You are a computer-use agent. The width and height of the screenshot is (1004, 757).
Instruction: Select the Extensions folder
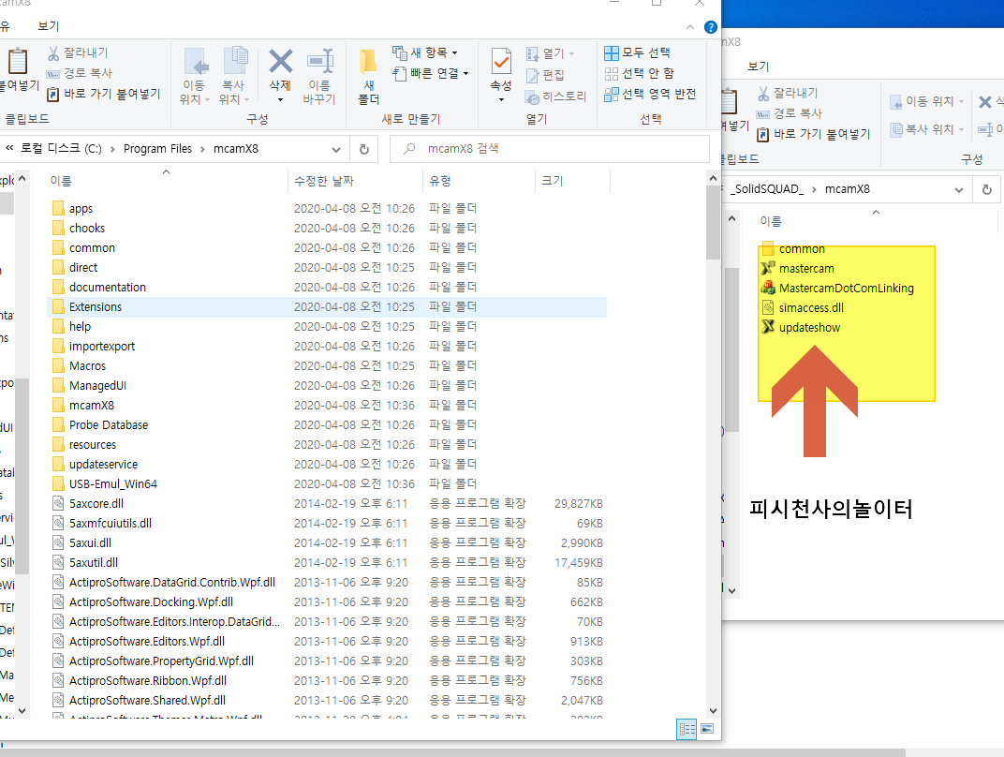coord(327,307)
